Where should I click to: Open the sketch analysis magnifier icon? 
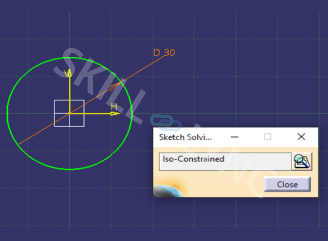pyautogui.click(x=302, y=161)
